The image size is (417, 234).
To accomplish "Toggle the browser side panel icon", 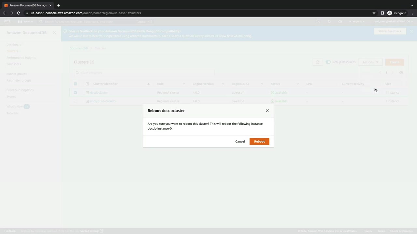I will point(382,13).
